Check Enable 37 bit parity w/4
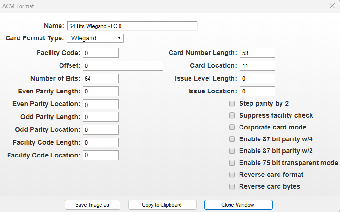The height and width of the screenshot is (212, 340). (x=232, y=139)
